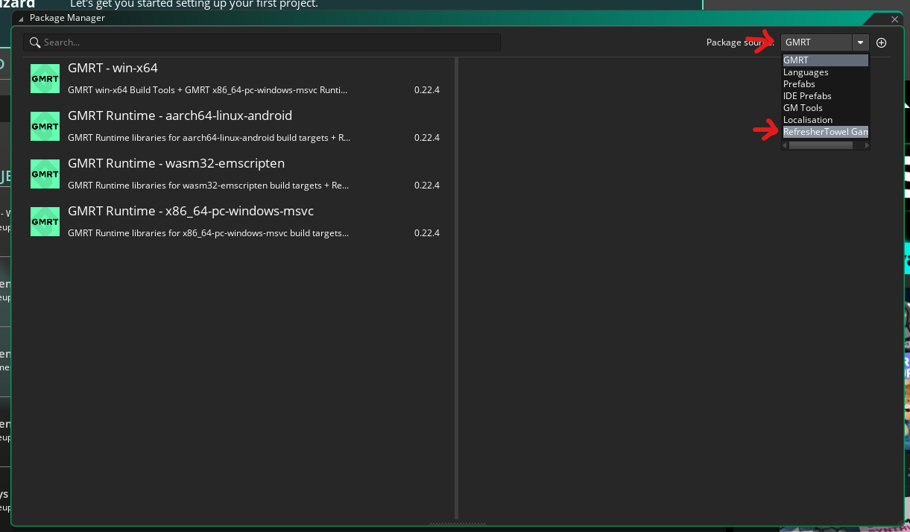The width and height of the screenshot is (910, 532).
Task: Choose GMRT in the source list
Action: [x=825, y=60]
